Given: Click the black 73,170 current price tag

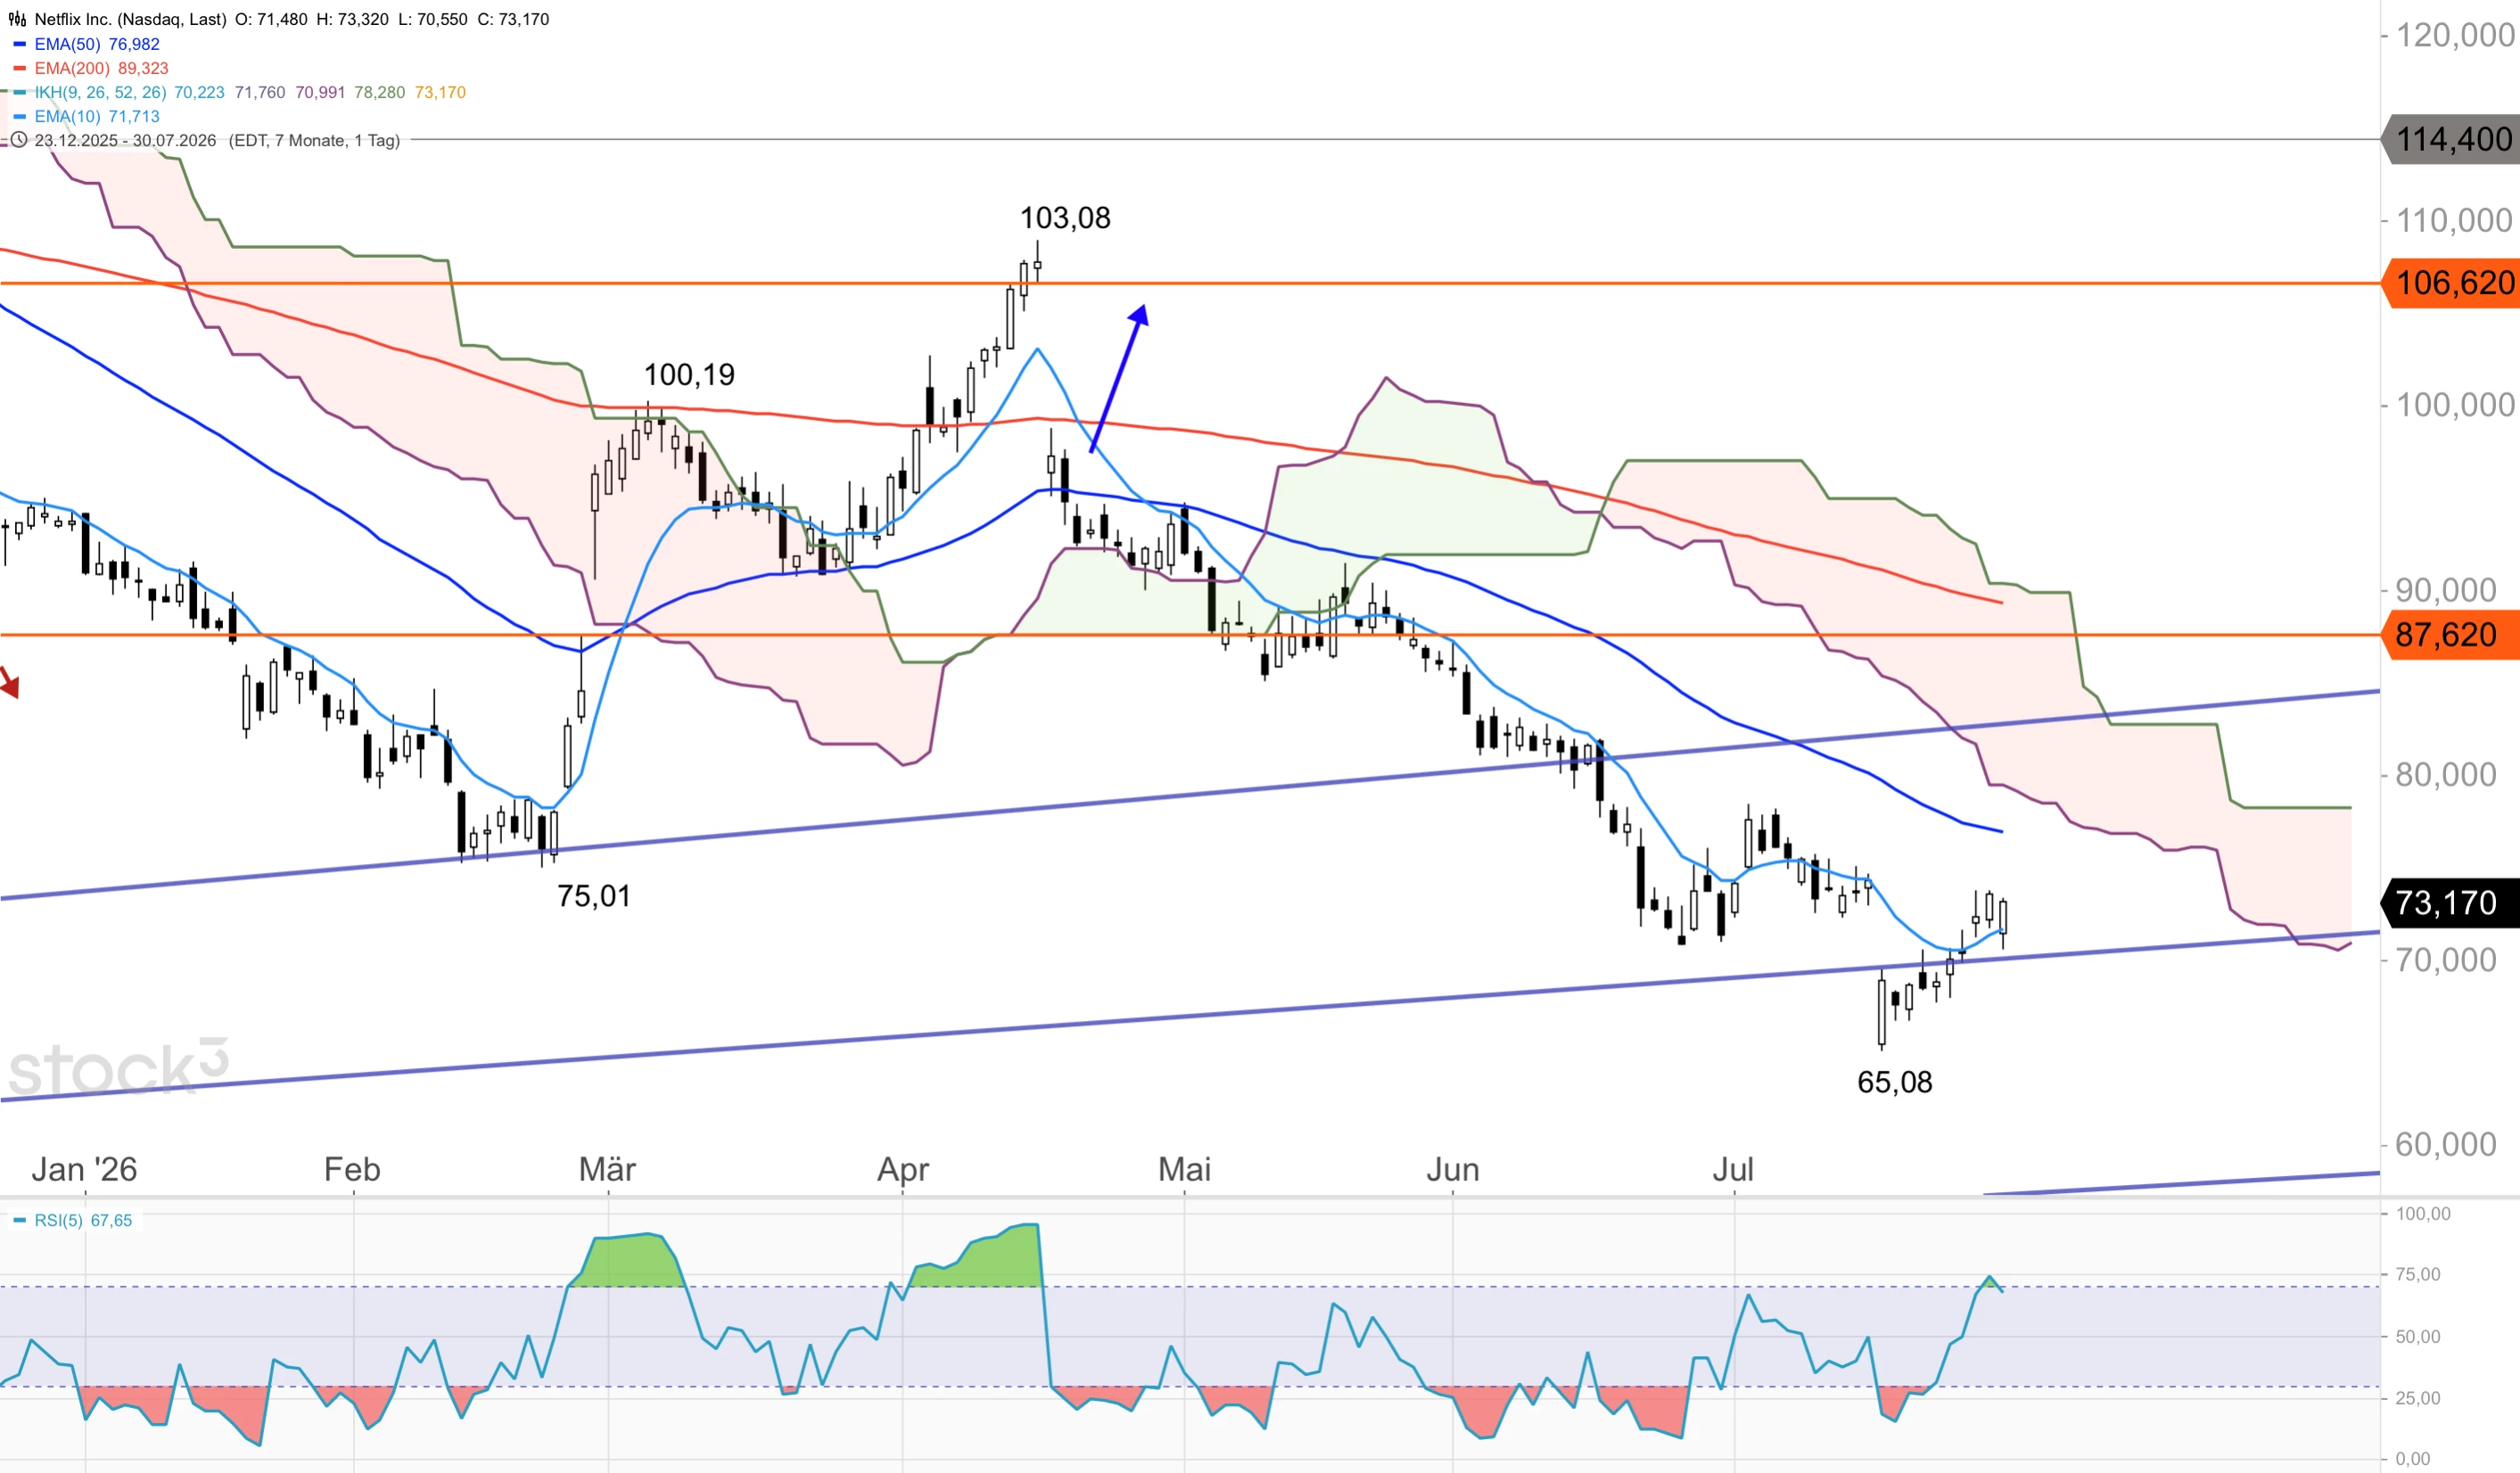Looking at the screenshot, I should click(x=2451, y=903).
